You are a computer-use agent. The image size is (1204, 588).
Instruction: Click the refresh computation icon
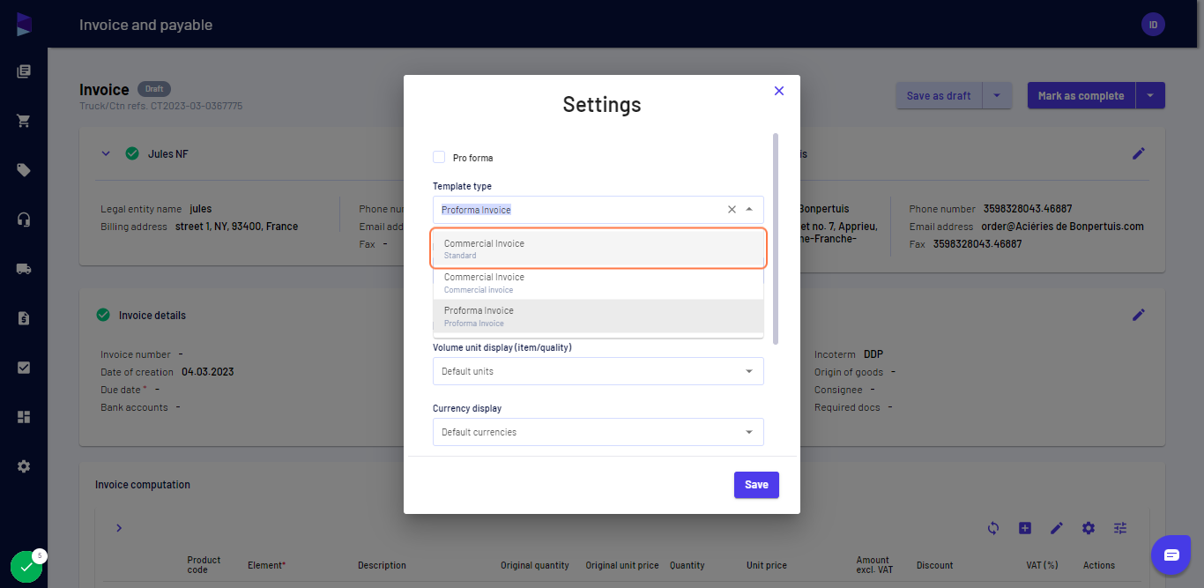point(993,528)
